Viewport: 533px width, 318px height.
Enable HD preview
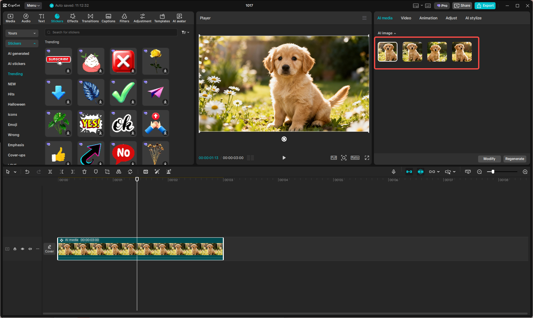(146, 172)
